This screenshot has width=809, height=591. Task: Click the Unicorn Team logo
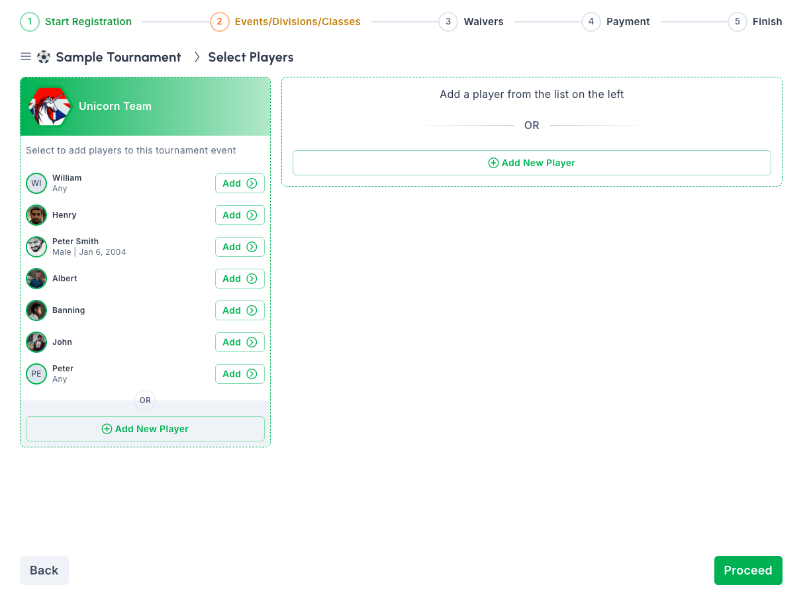coord(50,107)
